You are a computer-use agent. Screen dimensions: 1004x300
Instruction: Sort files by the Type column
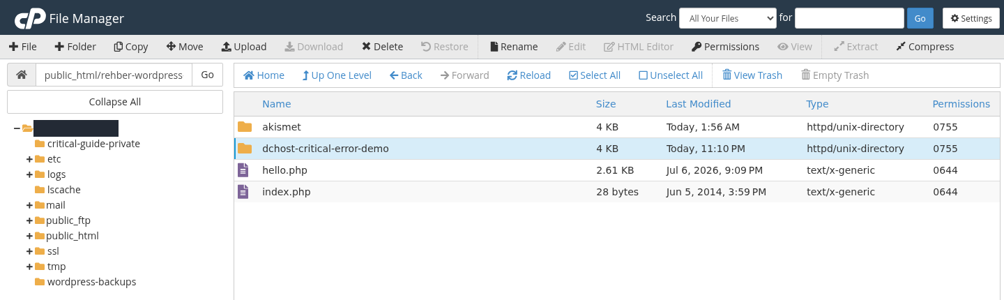pyautogui.click(x=817, y=104)
